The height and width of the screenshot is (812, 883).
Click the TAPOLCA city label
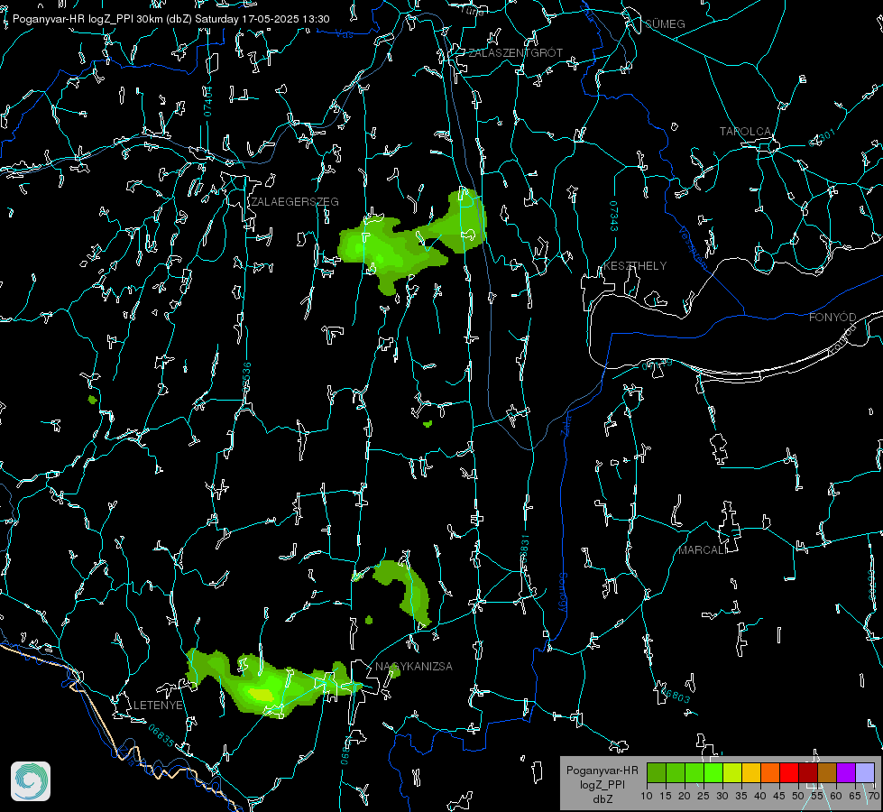[745, 132]
